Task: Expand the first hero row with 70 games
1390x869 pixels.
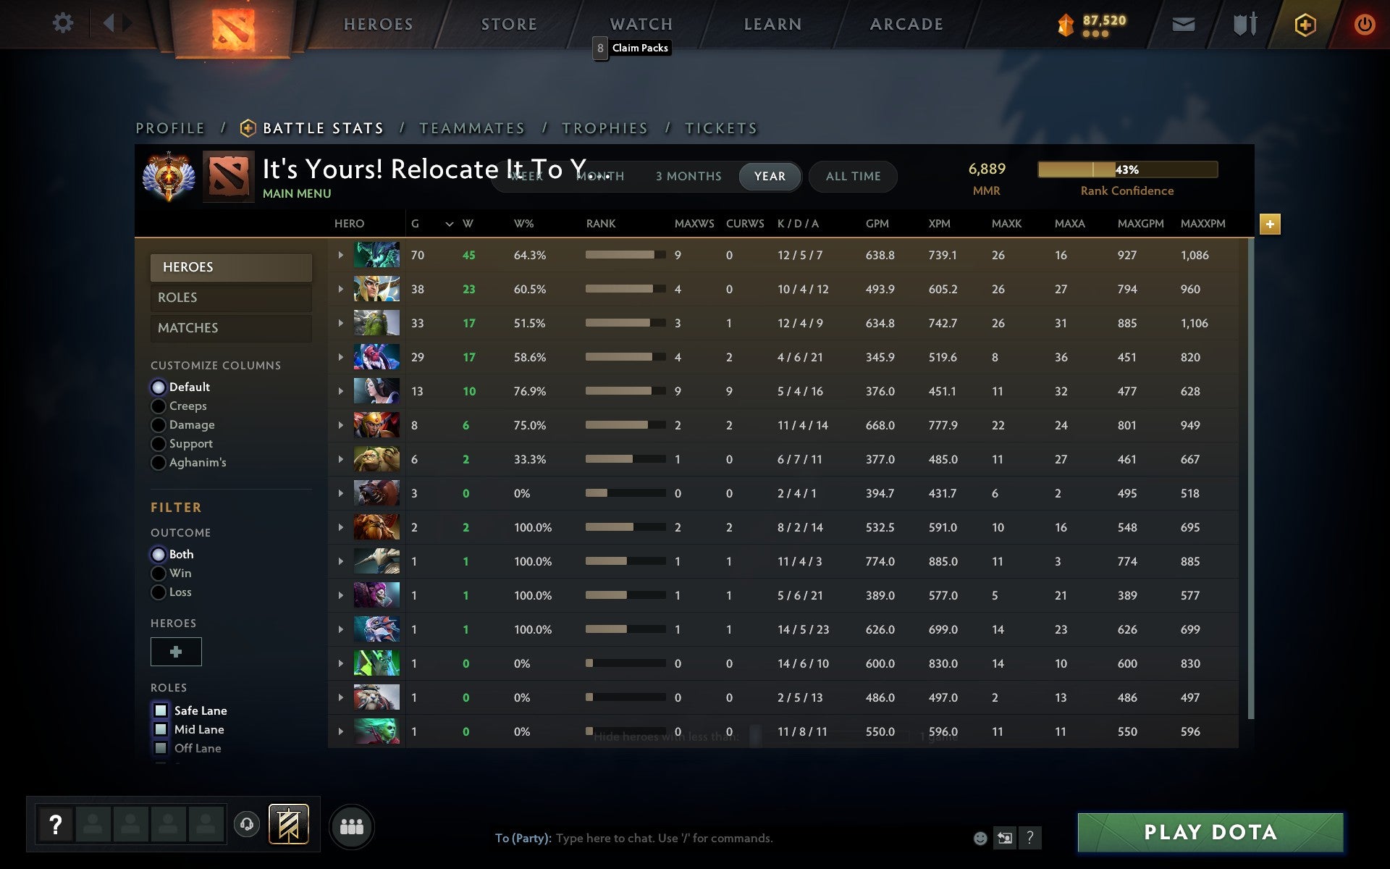Action: pos(340,255)
